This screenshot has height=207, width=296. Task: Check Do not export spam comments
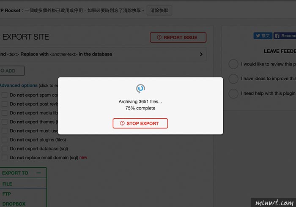pyautogui.click(x=5, y=95)
